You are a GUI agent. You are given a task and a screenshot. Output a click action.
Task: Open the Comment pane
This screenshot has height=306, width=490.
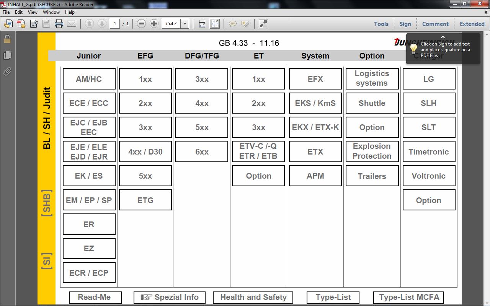pos(435,24)
